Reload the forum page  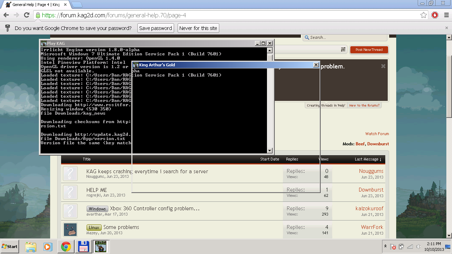(26, 15)
